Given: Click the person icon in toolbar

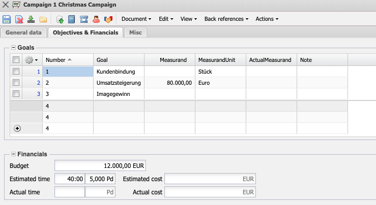Looking at the screenshot, I should (96, 19).
